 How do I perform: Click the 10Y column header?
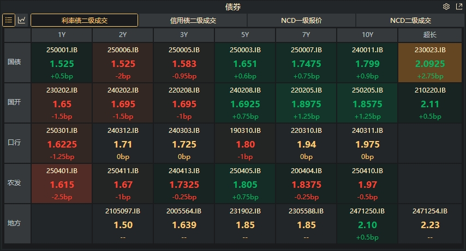[367, 35]
